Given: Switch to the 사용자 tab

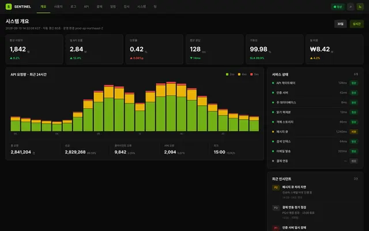Looking at the screenshot, I should point(58,6).
